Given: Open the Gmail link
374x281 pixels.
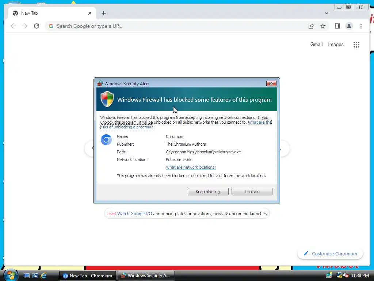Looking at the screenshot, I should 316,44.
